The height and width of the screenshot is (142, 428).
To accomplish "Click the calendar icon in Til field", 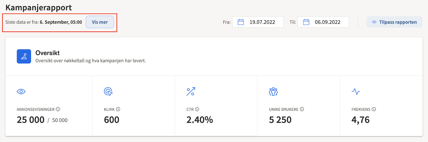I will coord(306,22).
